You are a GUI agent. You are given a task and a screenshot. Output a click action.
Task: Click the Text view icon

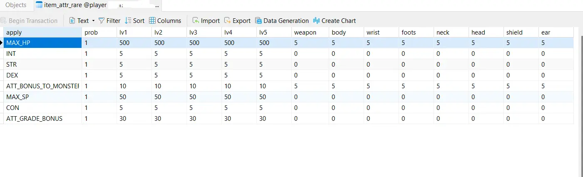pos(72,21)
